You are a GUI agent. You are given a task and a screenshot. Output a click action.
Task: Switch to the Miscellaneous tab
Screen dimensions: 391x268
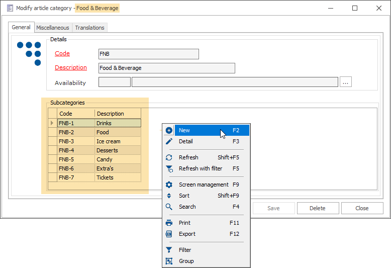pyautogui.click(x=53, y=28)
